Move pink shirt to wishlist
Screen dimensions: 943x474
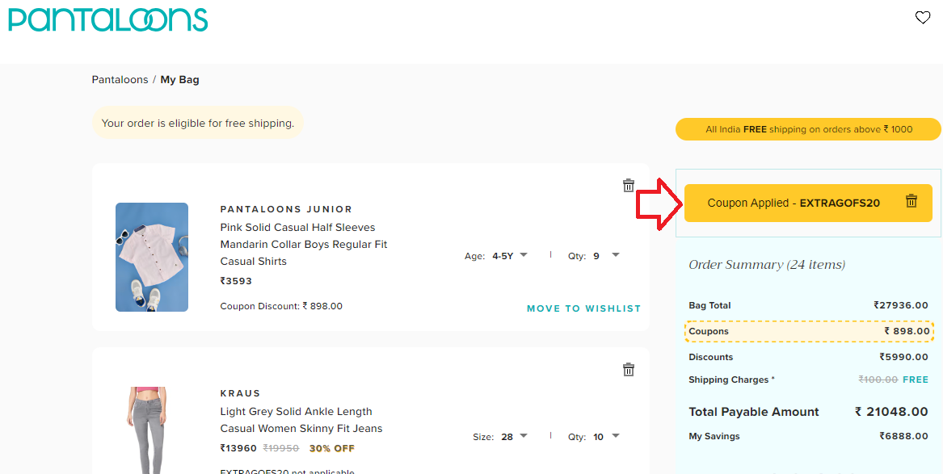[583, 308]
